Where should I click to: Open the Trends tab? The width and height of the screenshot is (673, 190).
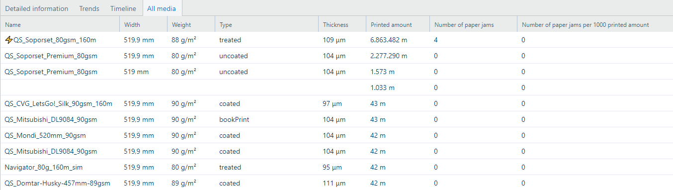[89, 8]
